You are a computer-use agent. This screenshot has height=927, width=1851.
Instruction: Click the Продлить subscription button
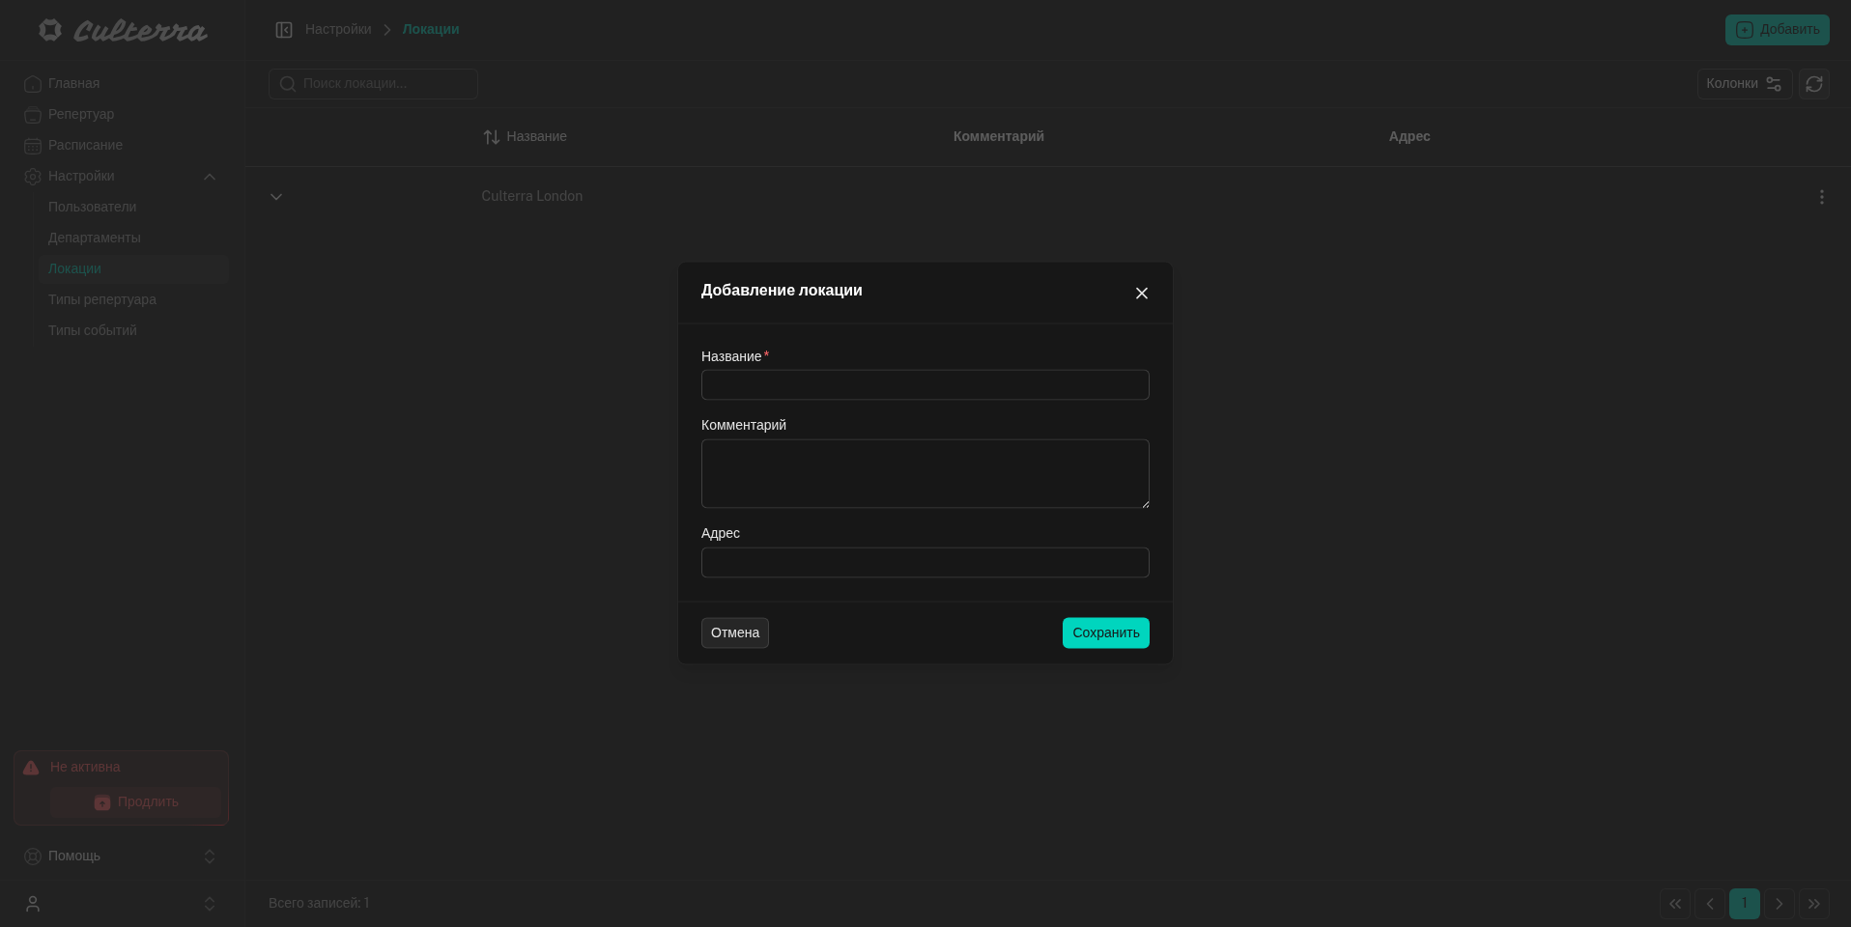click(x=136, y=802)
